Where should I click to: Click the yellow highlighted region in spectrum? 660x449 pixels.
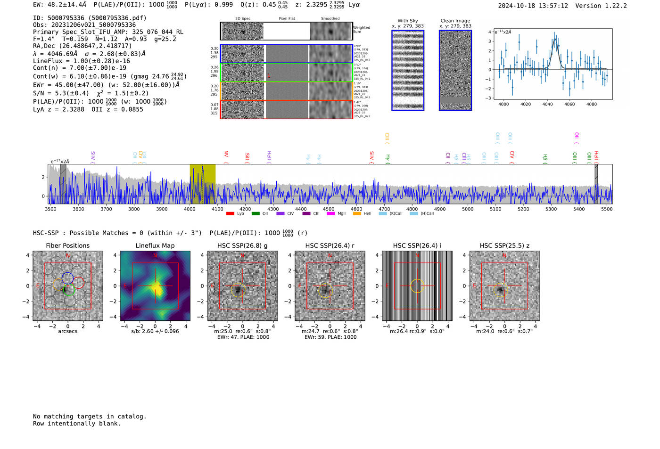click(203, 184)
